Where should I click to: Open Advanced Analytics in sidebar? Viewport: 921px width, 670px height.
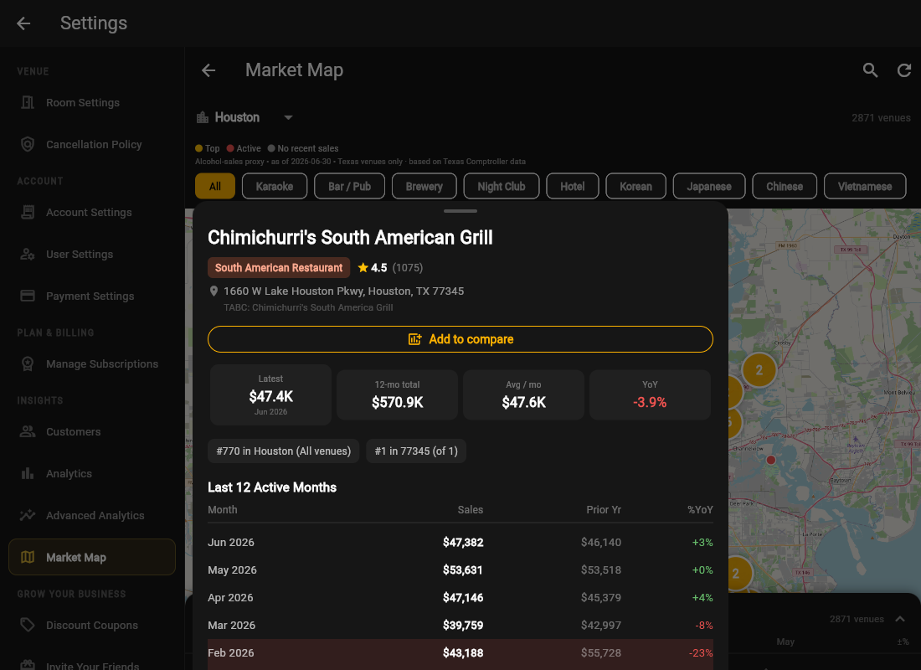click(92, 515)
